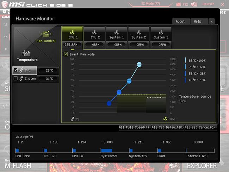Select the CPU 2 fan tab
Screen dimensions: 229x172
[94, 34]
